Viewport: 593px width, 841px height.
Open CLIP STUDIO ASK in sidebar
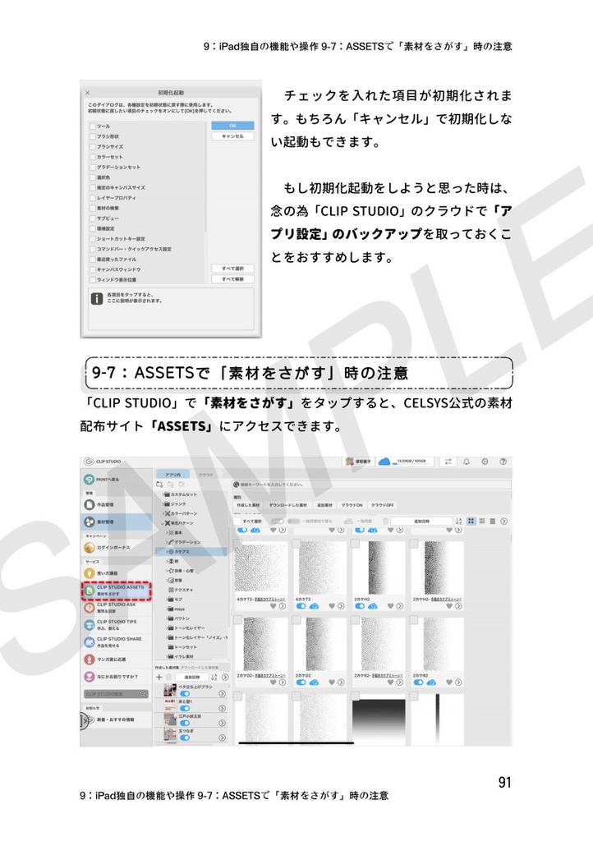point(117,608)
